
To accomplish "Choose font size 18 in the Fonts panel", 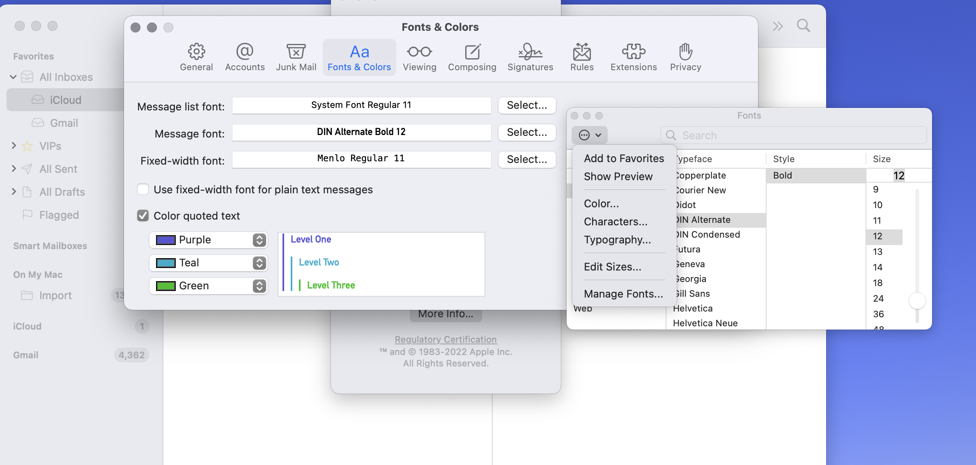I will [878, 282].
